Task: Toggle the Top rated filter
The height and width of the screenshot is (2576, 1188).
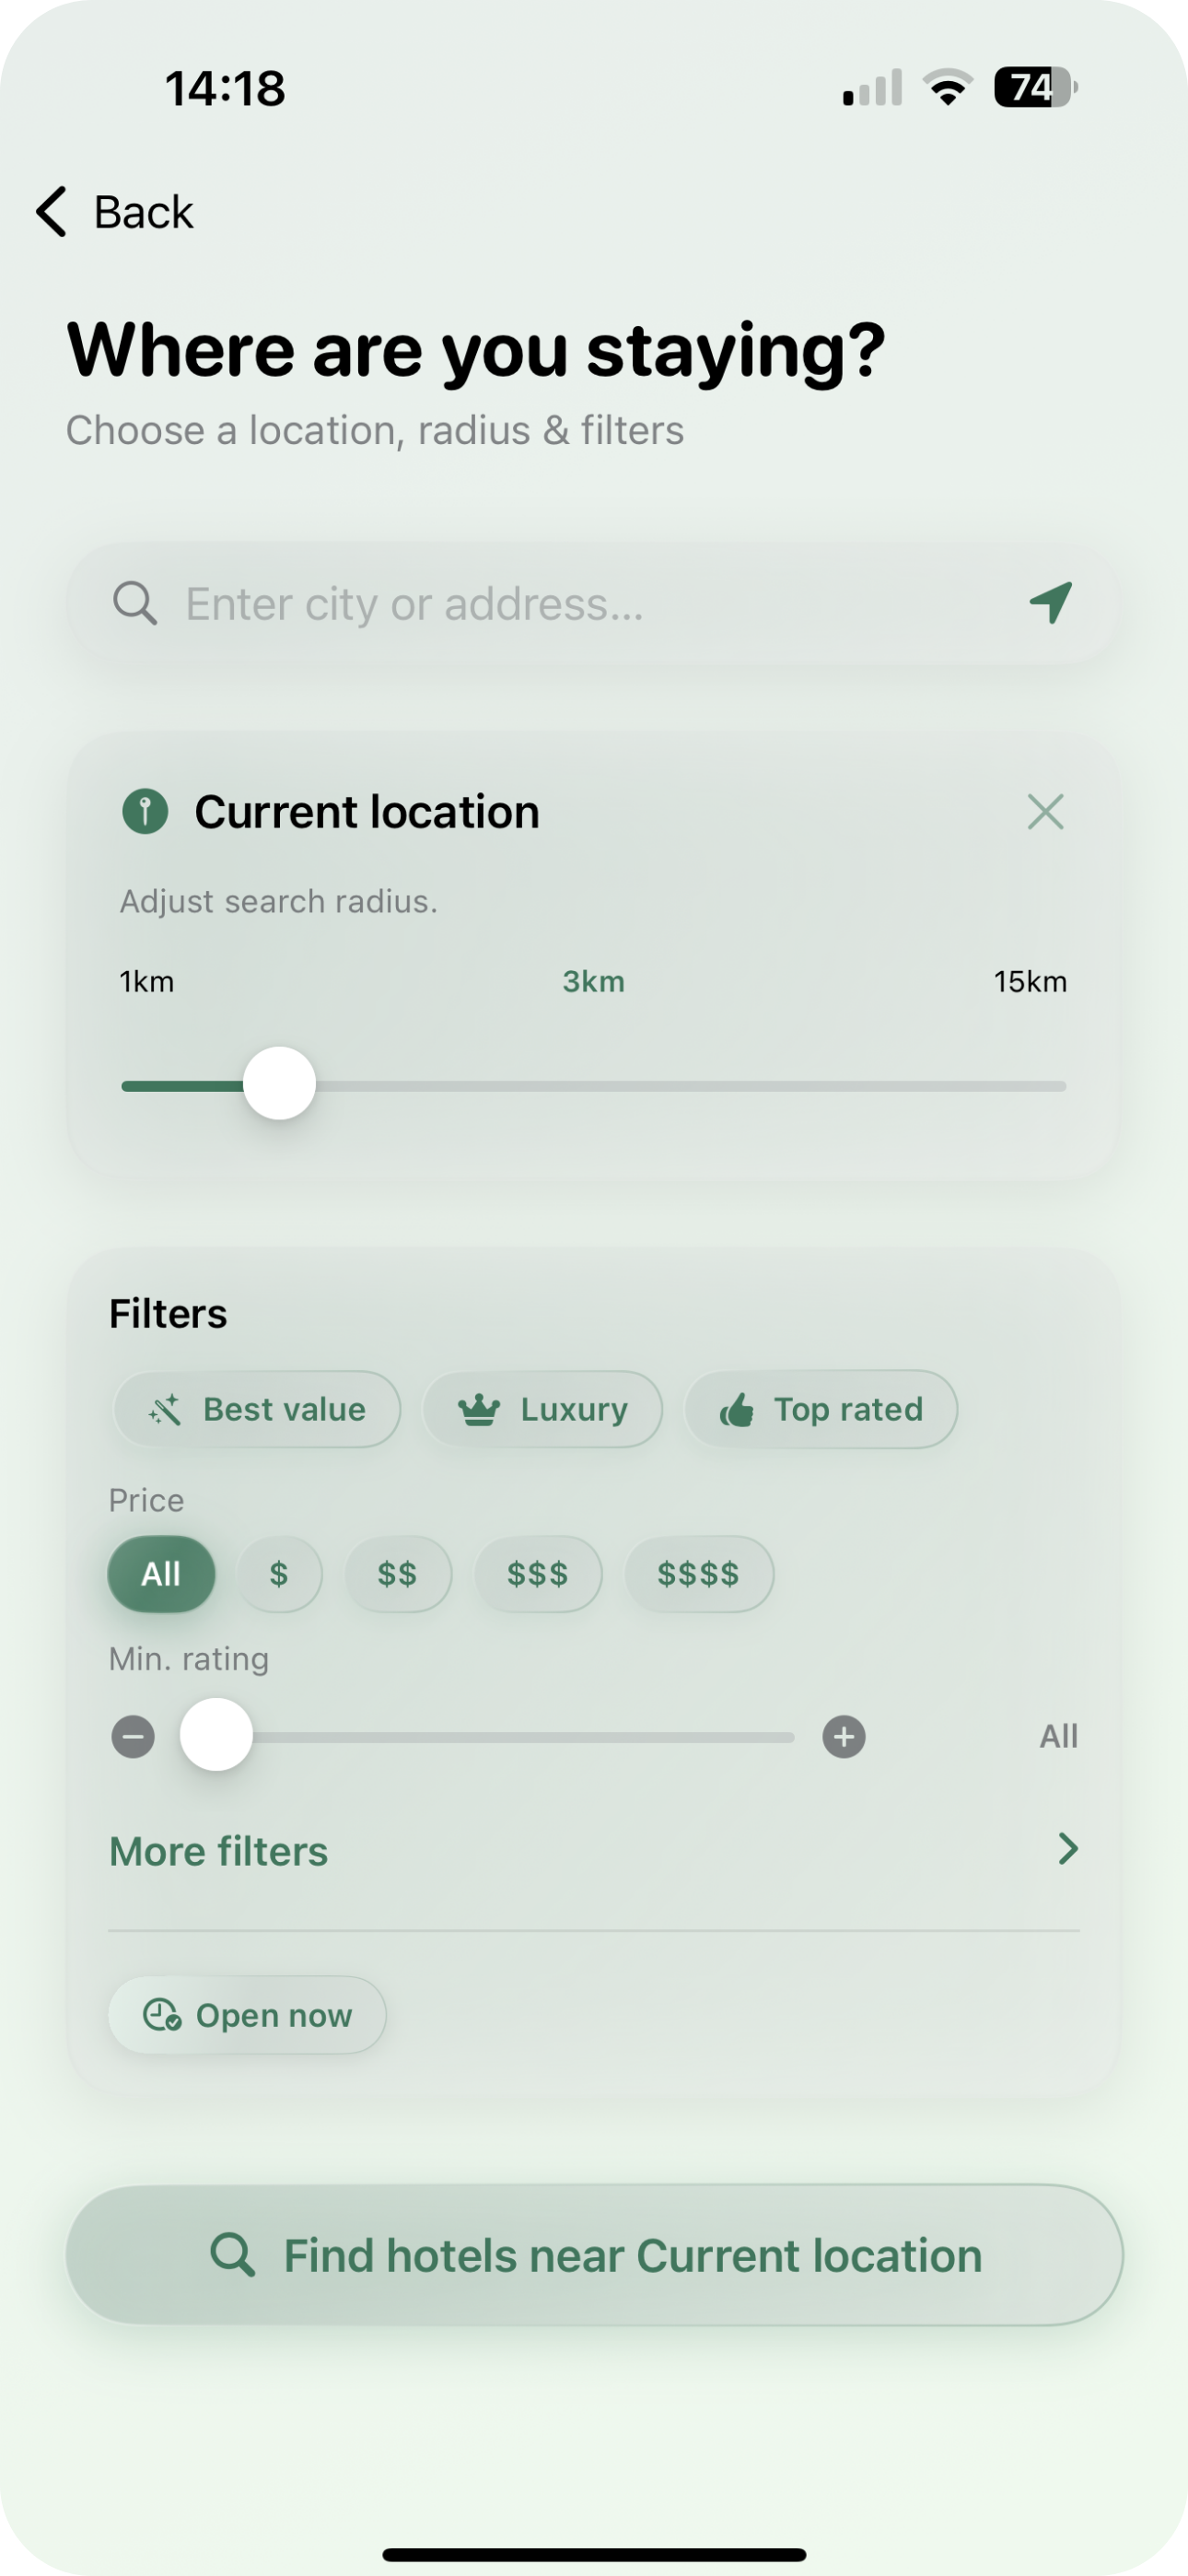Action: (x=820, y=1409)
